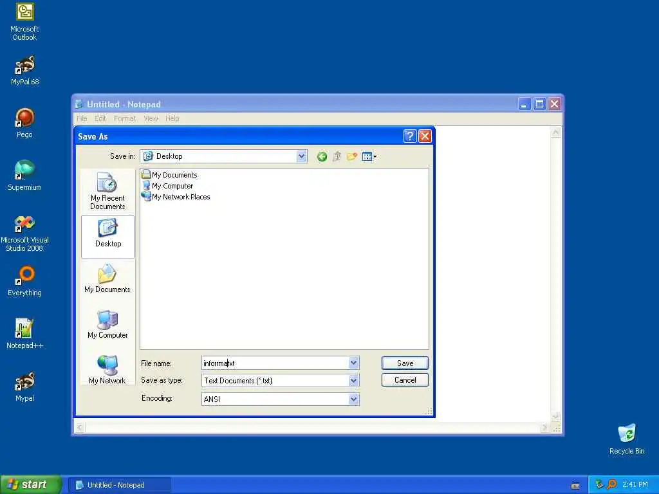Screen dimensions: 659x494
Task: Select the Supermium desktop shortcut
Action: [x=24, y=176]
